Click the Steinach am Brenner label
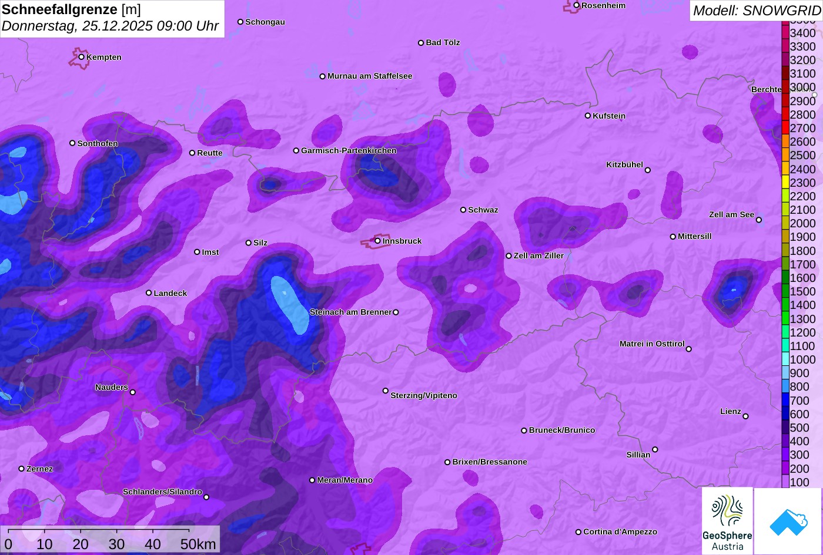This screenshot has height=555, width=823. click(x=350, y=312)
